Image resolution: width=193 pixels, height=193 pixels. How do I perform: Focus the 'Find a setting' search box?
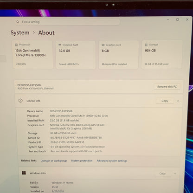click(x=67, y=22)
